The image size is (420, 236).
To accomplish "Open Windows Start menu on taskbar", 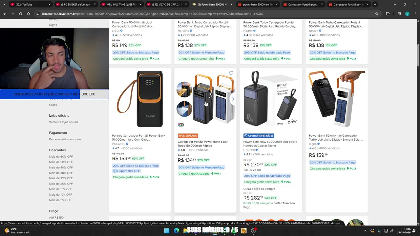I will coord(167,231).
